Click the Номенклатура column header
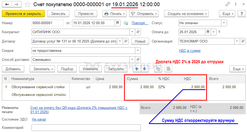The width and height of the screenshot is (247, 132). pyautogui.click(x=39, y=79)
